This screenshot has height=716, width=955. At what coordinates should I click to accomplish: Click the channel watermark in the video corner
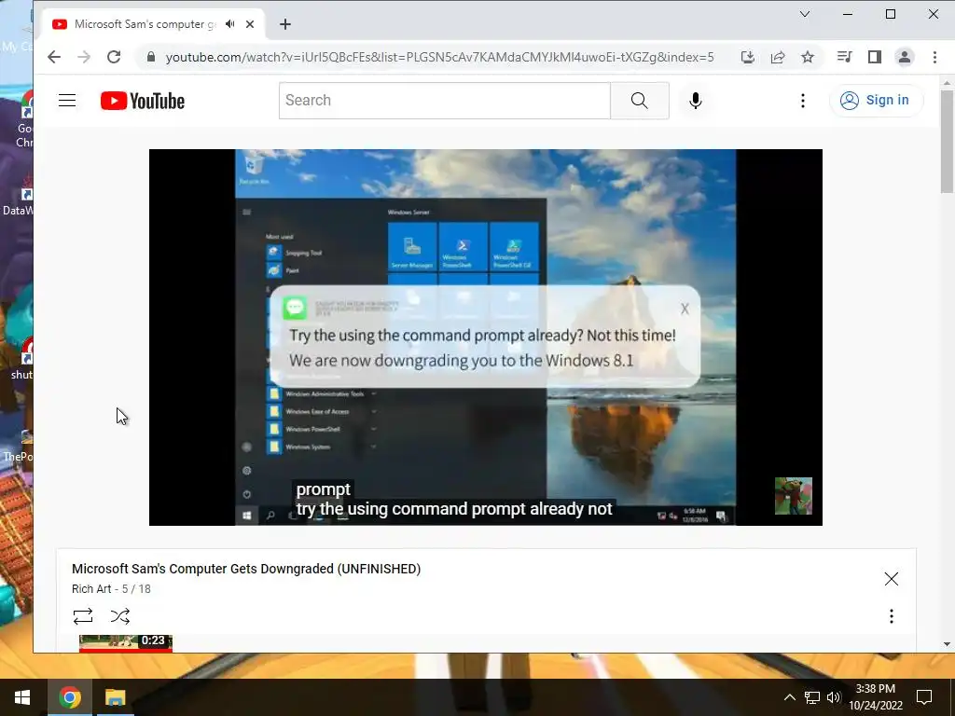[x=793, y=496]
